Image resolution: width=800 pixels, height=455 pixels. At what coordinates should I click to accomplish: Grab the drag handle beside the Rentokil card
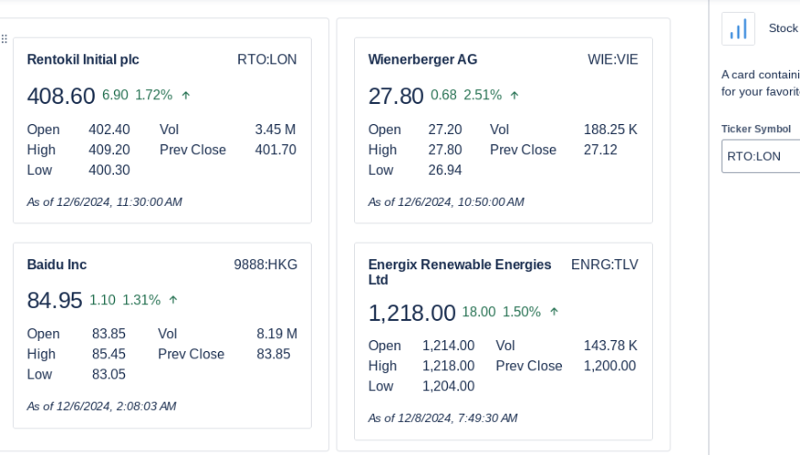pyautogui.click(x=5, y=40)
